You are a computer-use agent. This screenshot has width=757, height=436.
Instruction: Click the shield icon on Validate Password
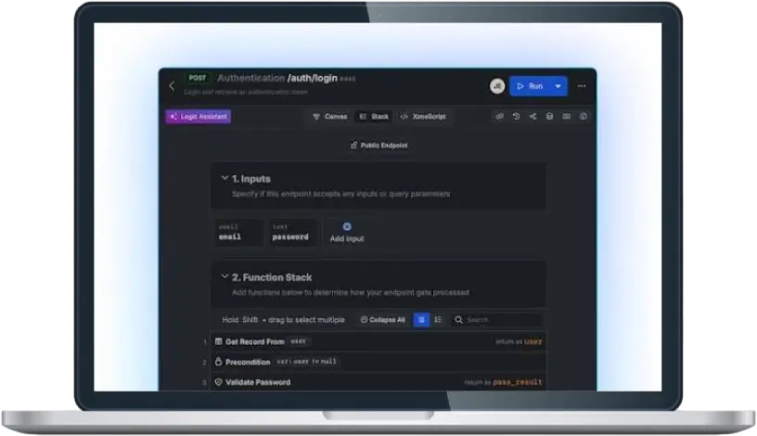[219, 382]
